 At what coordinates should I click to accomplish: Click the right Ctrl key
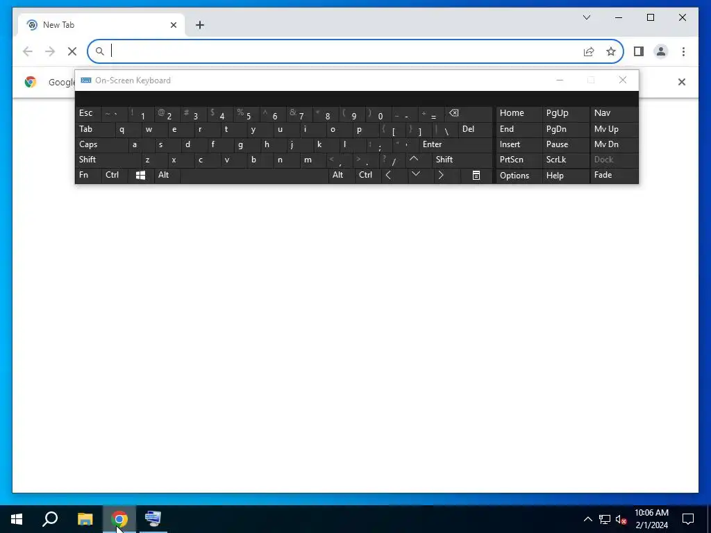(x=368, y=176)
